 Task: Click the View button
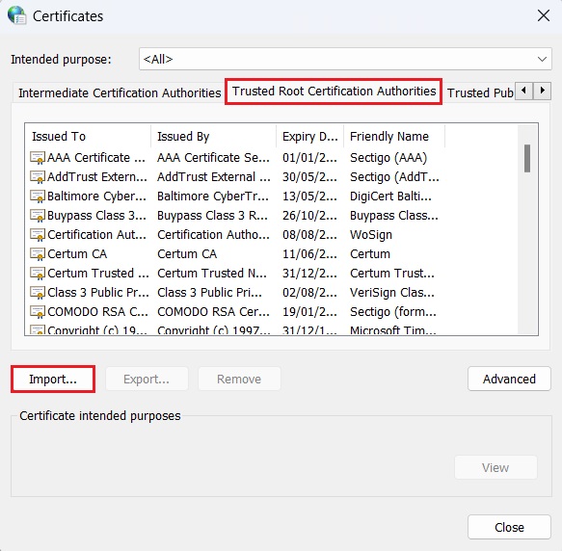tap(495, 467)
